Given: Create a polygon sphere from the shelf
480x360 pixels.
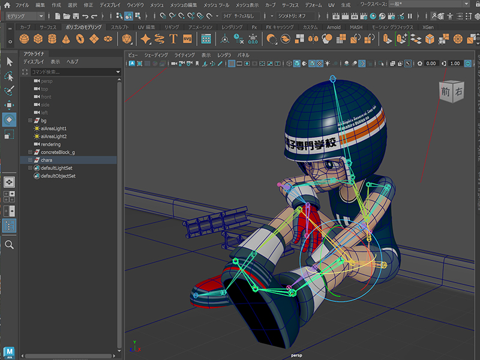Looking at the screenshot, I should (x=25, y=39).
